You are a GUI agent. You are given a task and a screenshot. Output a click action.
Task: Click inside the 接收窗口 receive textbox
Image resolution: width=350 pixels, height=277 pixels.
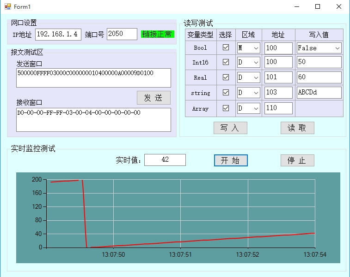click(x=93, y=120)
